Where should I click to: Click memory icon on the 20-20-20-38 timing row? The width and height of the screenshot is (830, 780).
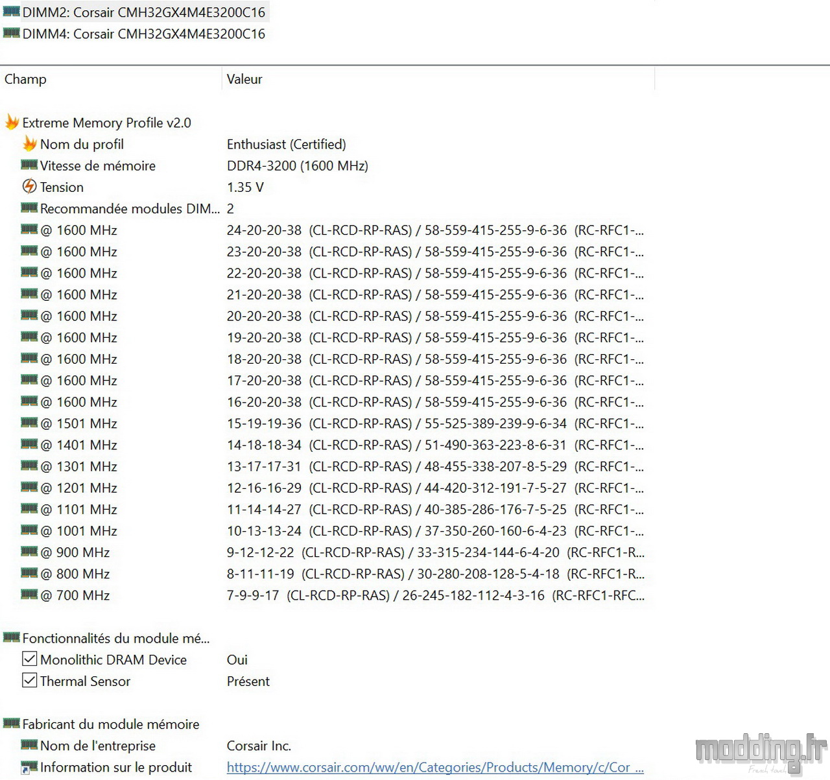tap(29, 314)
